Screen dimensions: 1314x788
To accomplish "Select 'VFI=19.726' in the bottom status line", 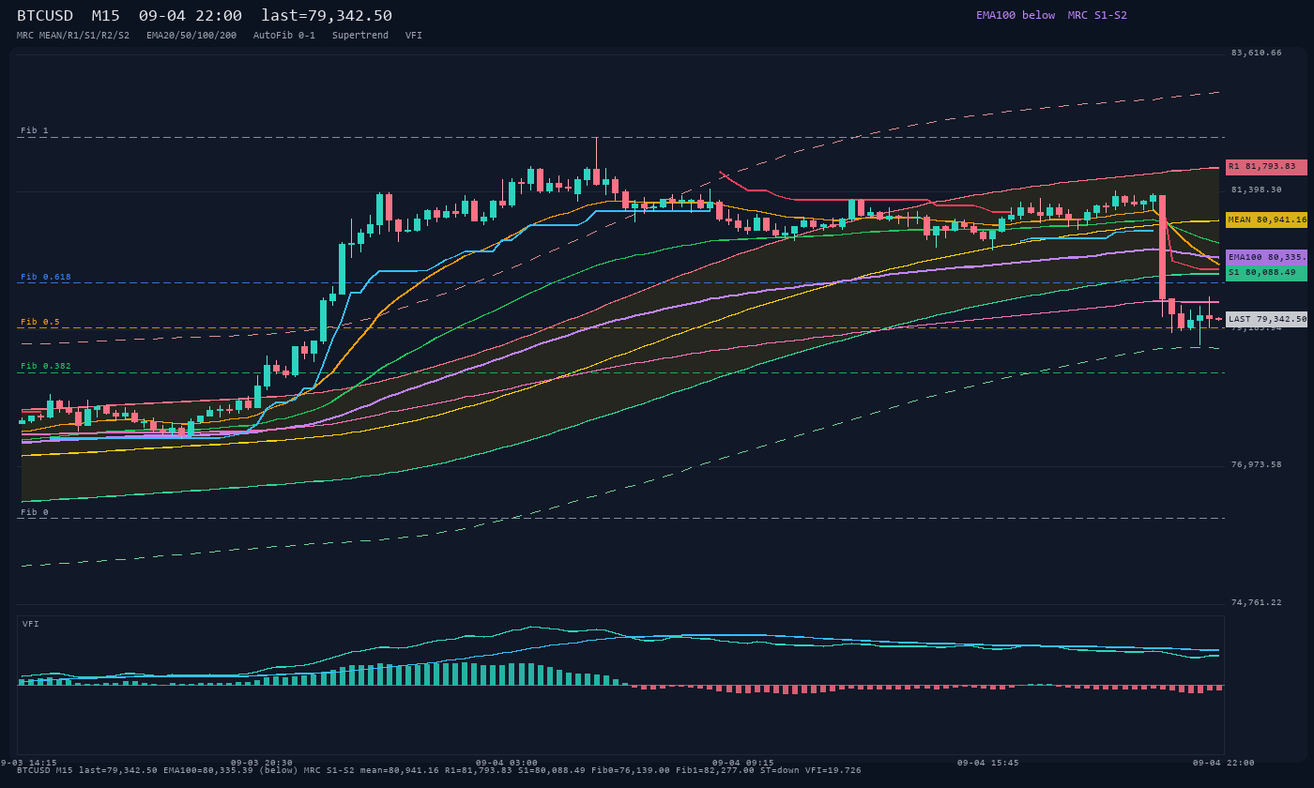I will click(x=833, y=770).
